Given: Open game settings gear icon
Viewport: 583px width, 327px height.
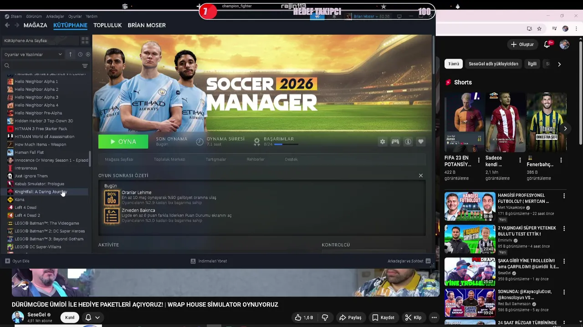Looking at the screenshot, I should click(383, 142).
